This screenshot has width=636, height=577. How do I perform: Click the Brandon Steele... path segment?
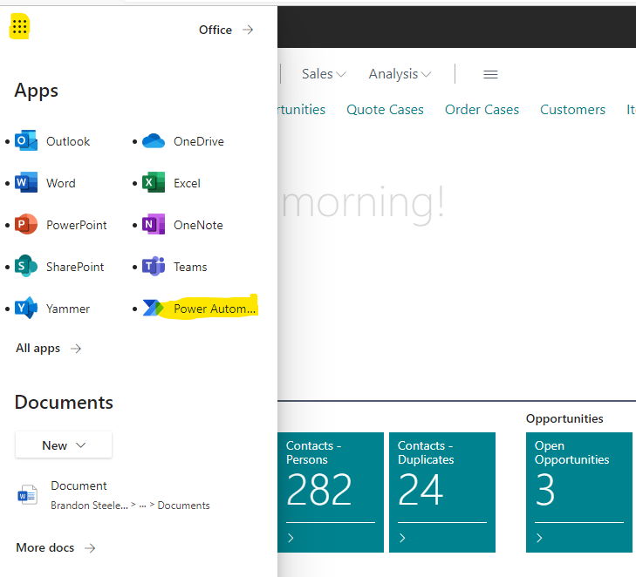pyautogui.click(x=89, y=506)
